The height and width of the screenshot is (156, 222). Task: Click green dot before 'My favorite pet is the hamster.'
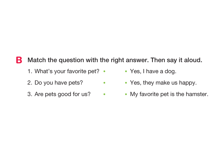point(126,94)
